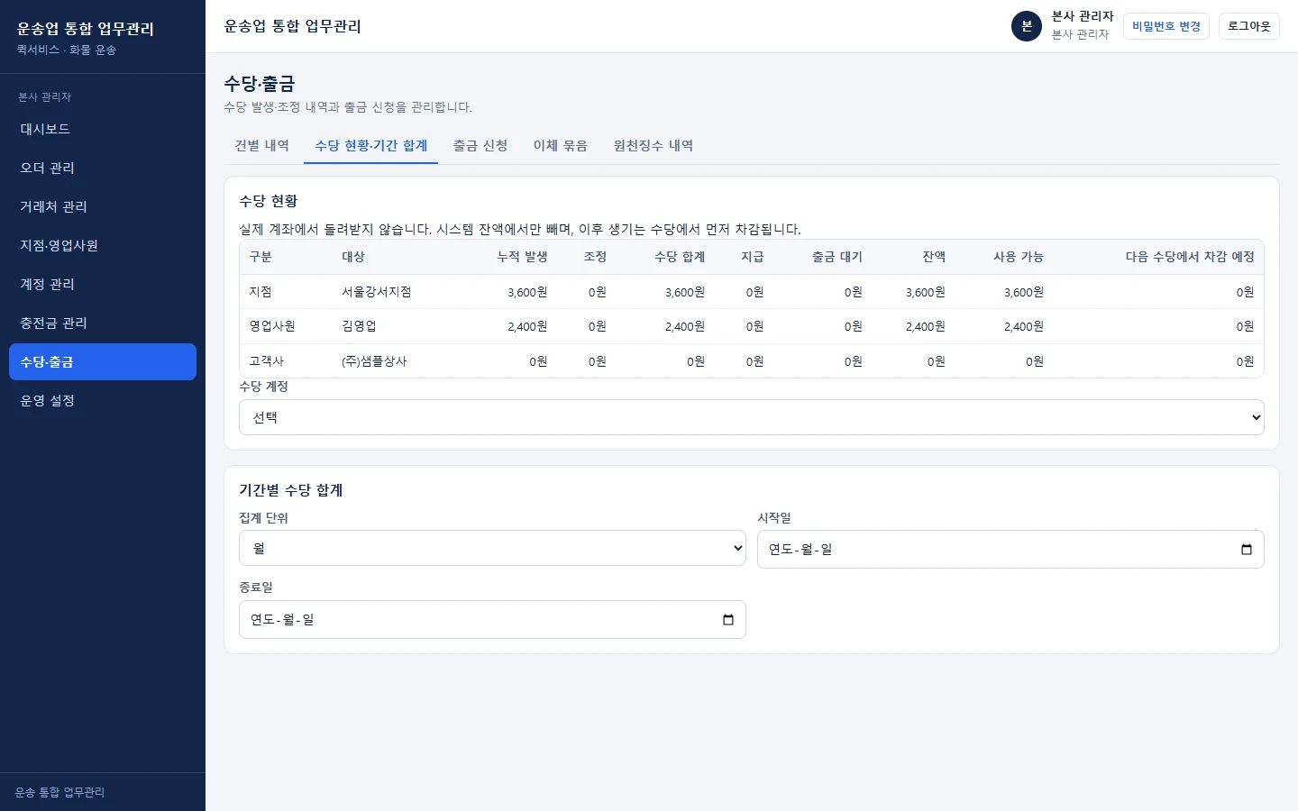1298x811 pixels.
Task: Open 거래처 관리 sidebar menu
Action: (x=103, y=207)
